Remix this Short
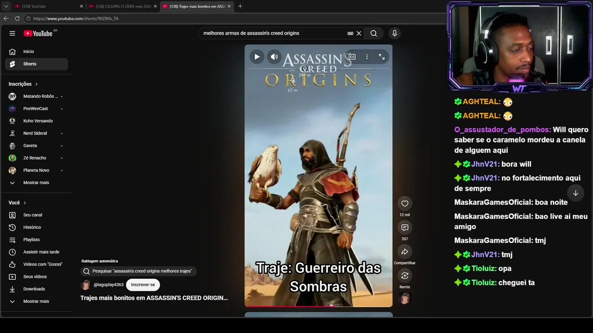The height and width of the screenshot is (333, 593). 405,276
